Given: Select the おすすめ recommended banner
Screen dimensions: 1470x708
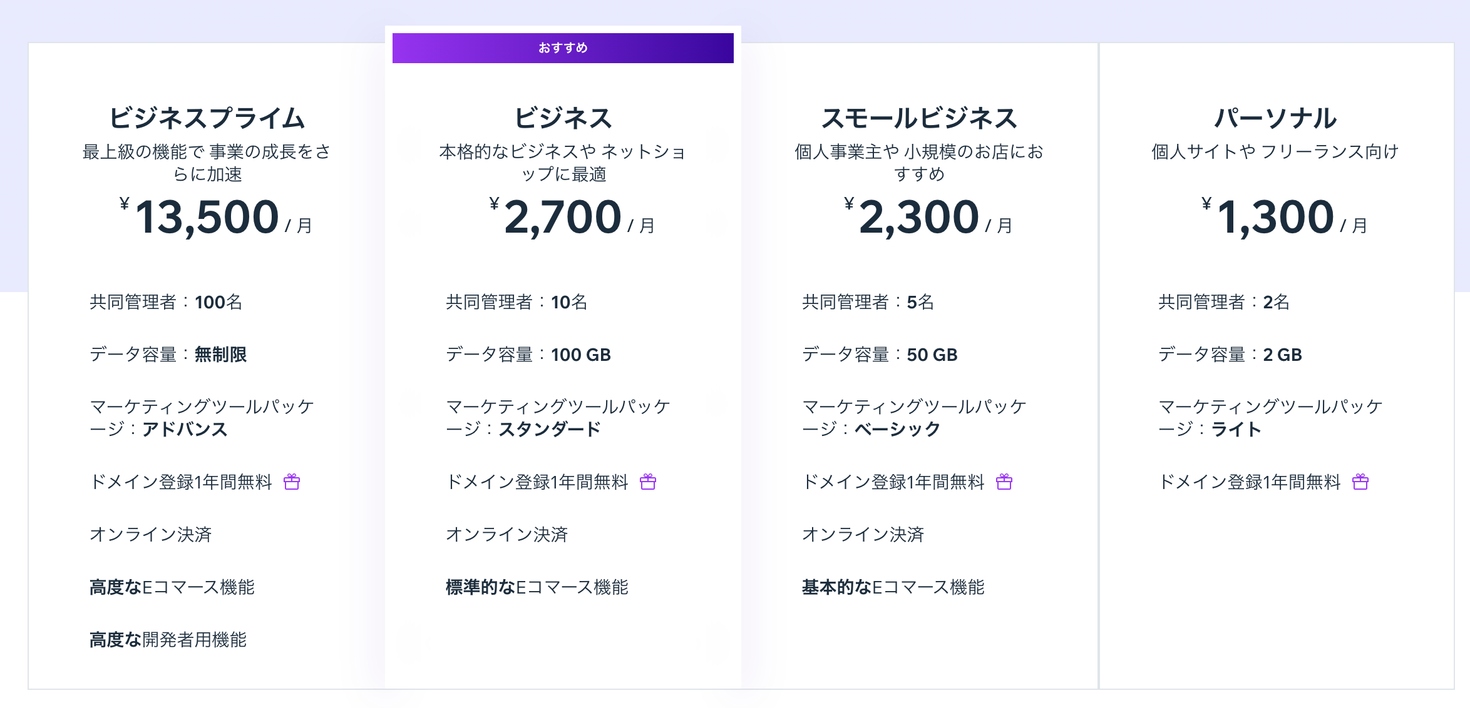Looking at the screenshot, I should (563, 48).
